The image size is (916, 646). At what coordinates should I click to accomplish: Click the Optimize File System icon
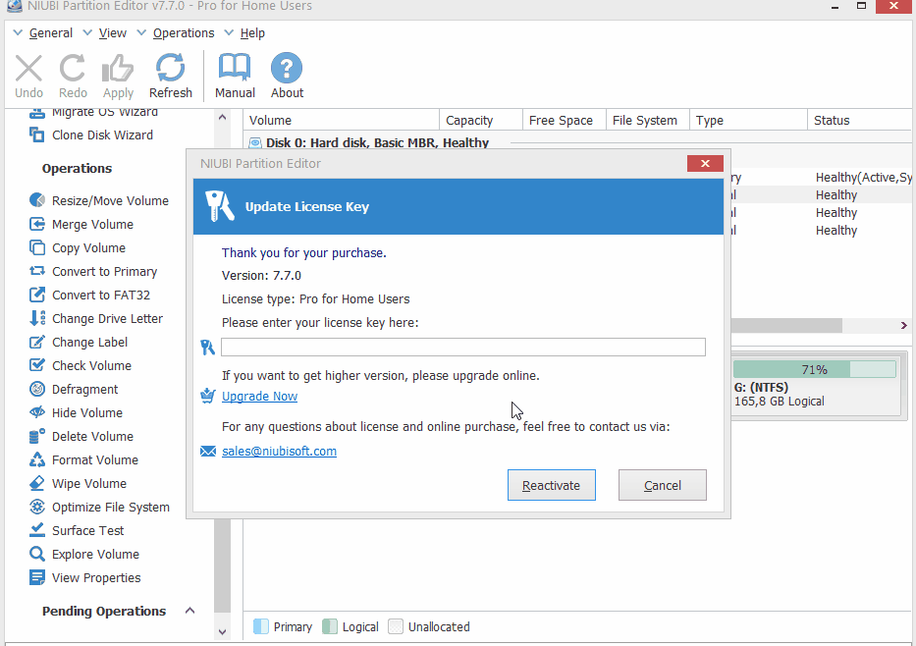(36, 507)
